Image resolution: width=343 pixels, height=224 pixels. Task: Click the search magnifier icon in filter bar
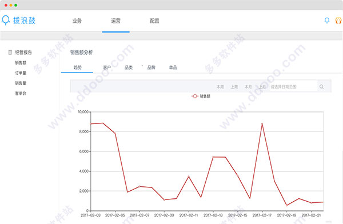tap(321, 87)
